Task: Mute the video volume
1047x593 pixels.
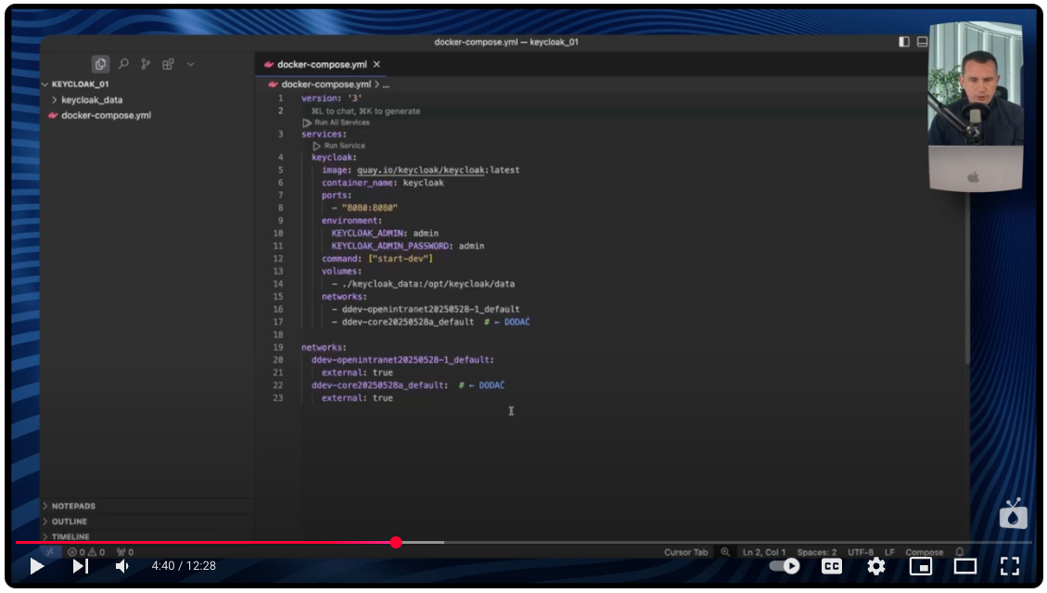Action: click(x=122, y=566)
